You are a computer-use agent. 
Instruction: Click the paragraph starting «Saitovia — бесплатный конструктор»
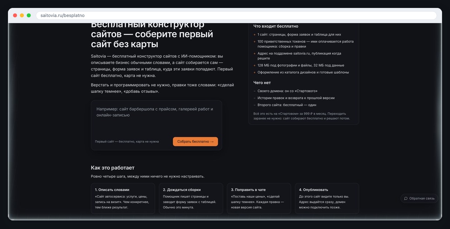click(x=162, y=66)
